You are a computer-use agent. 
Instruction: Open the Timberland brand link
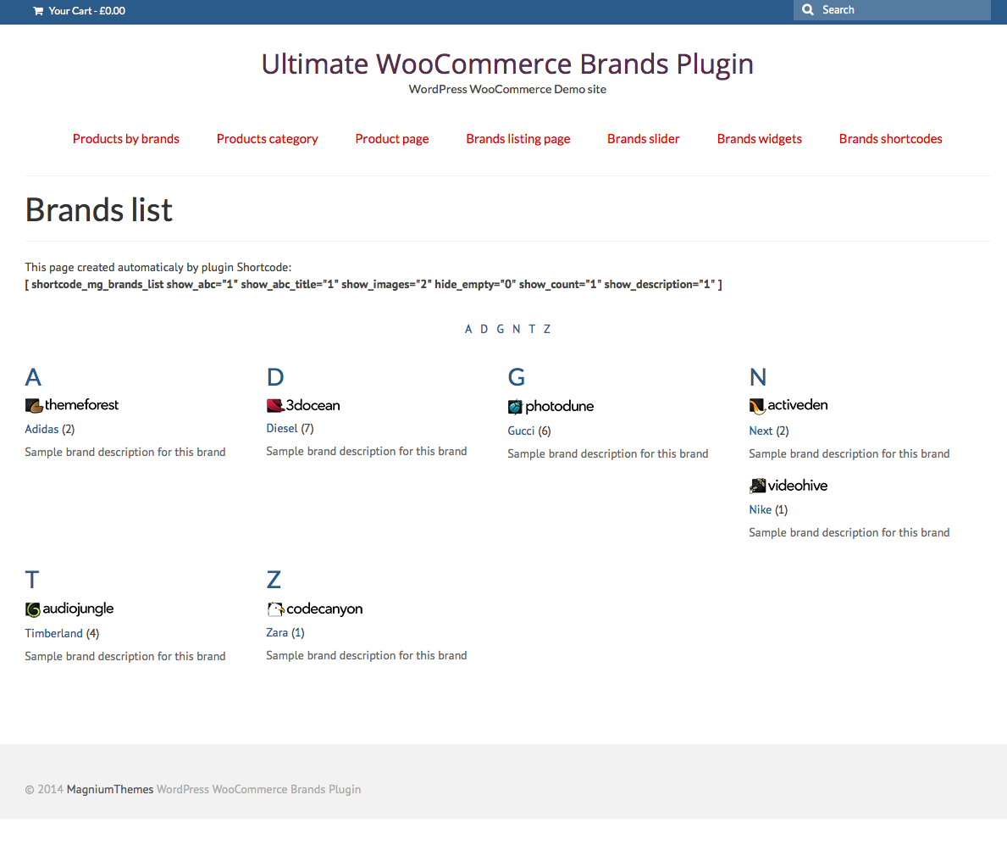[54, 633]
